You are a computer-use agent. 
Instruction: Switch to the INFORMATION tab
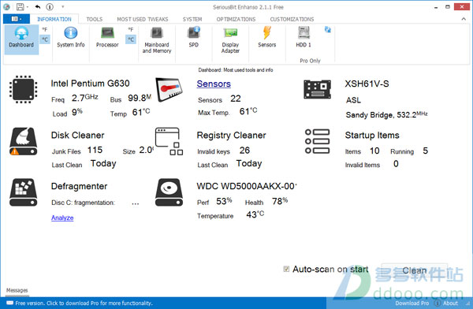coord(54,19)
